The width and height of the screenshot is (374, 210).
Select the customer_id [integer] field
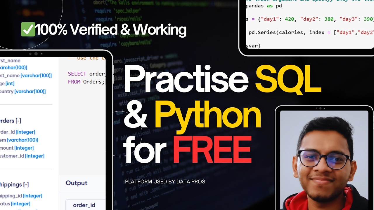click(22, 156)
